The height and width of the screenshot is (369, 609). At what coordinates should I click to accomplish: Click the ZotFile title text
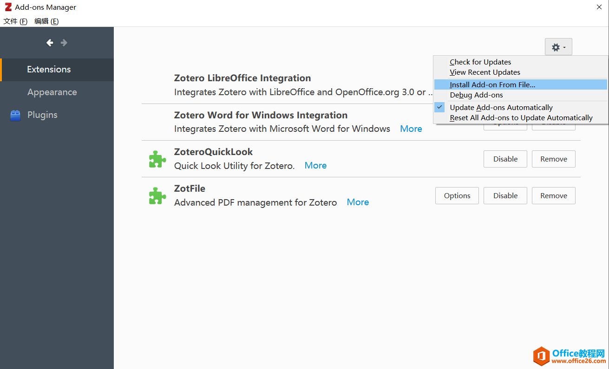click(x=190, y=188)
